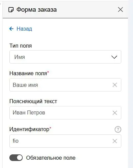Viewport: 133px width, 168px height.
Task: Go back via the Назад link
Action: 24,29
